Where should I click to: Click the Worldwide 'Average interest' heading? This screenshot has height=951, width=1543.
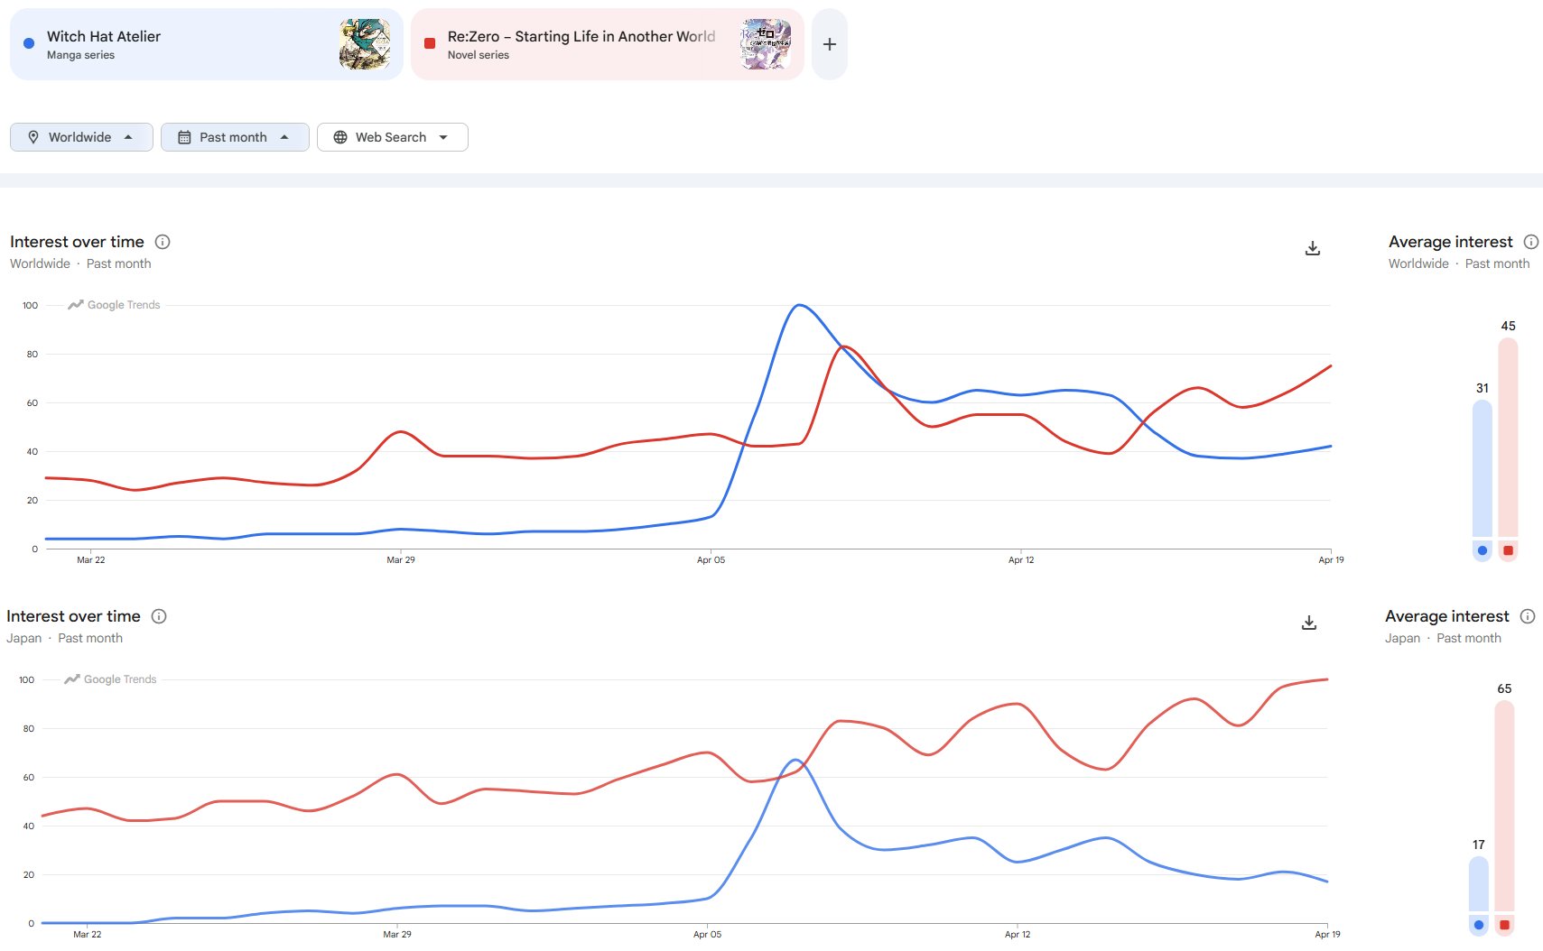(1451, 242)
